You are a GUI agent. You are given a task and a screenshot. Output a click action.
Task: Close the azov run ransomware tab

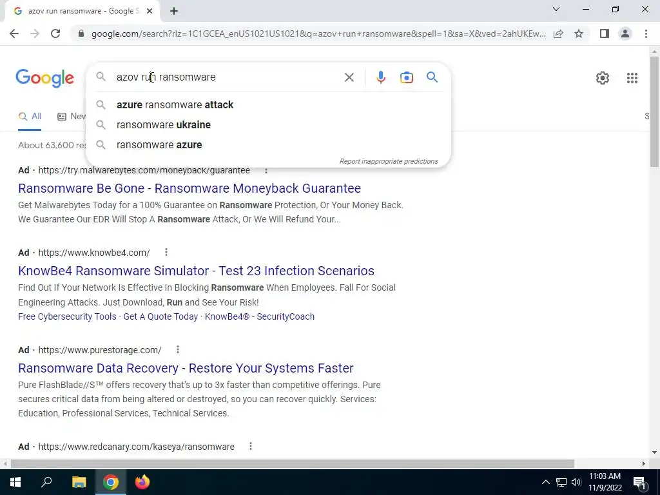pyautogui.click(x=150, y=12)
